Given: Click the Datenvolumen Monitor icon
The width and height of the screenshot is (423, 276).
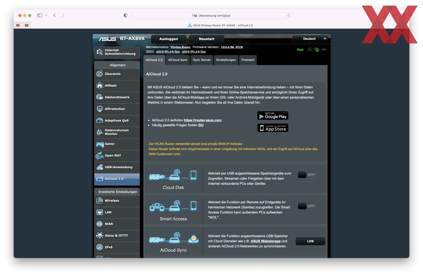Looking at the screenshot, I should tap(100, 132).
